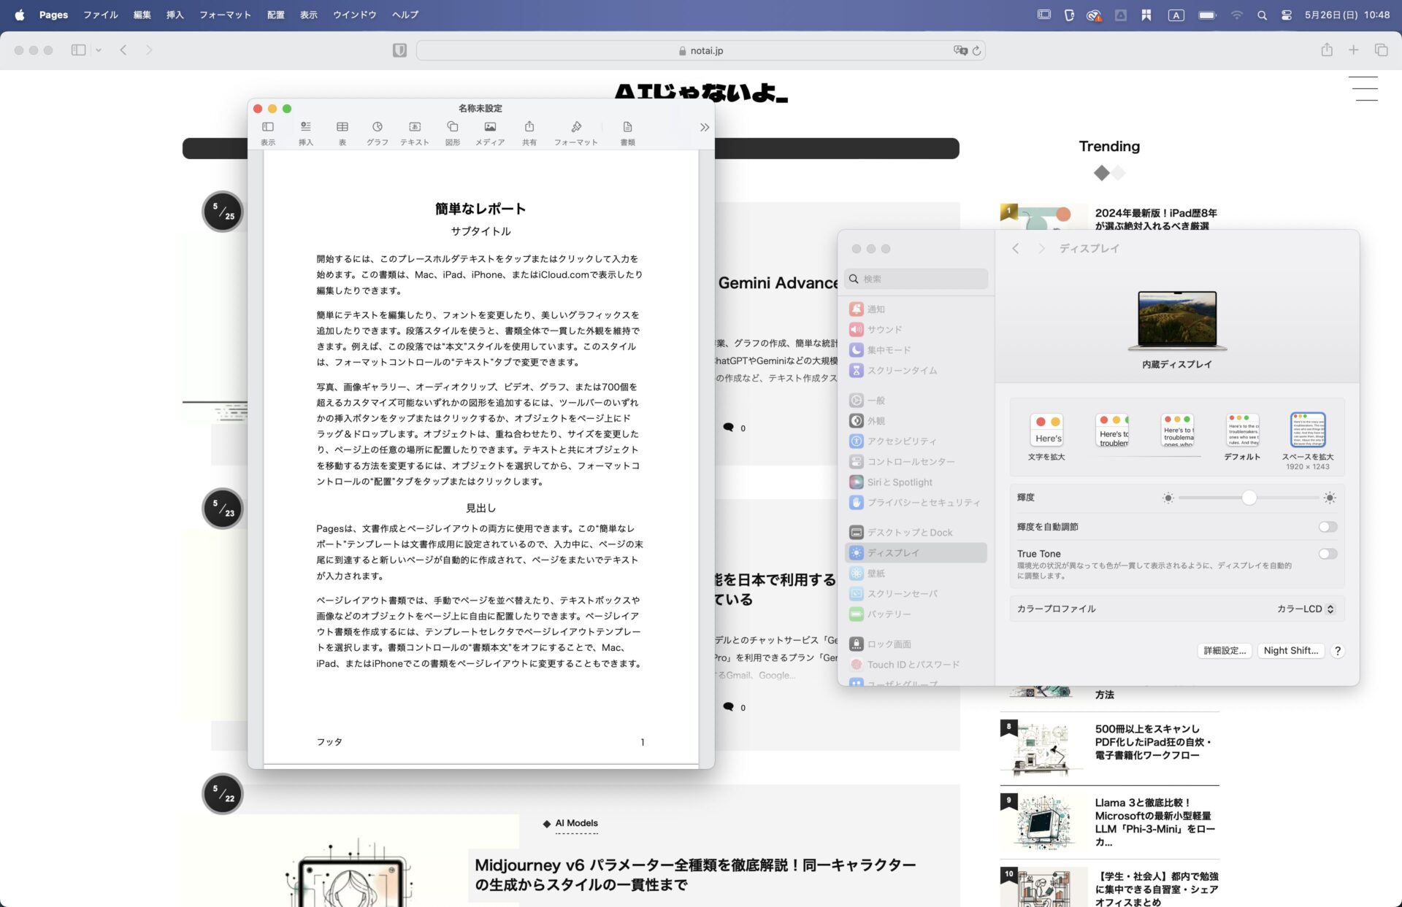This screenshot has height=907, width=1402.
Task: Click the Night Shift... button
Action: click(x=1290, y=650)
